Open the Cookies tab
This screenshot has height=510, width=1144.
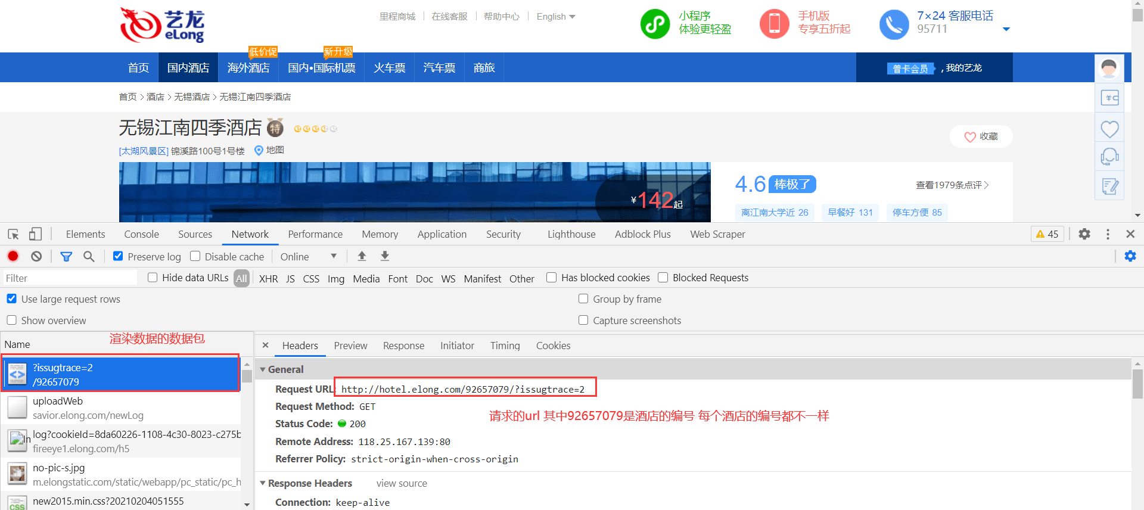(x=553, y=346)
